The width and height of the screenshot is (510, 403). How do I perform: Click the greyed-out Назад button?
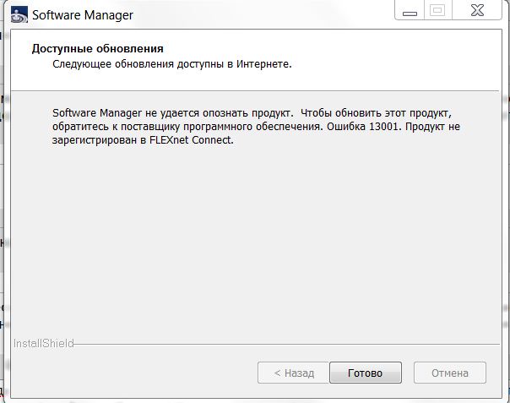(x=293, y=373)
